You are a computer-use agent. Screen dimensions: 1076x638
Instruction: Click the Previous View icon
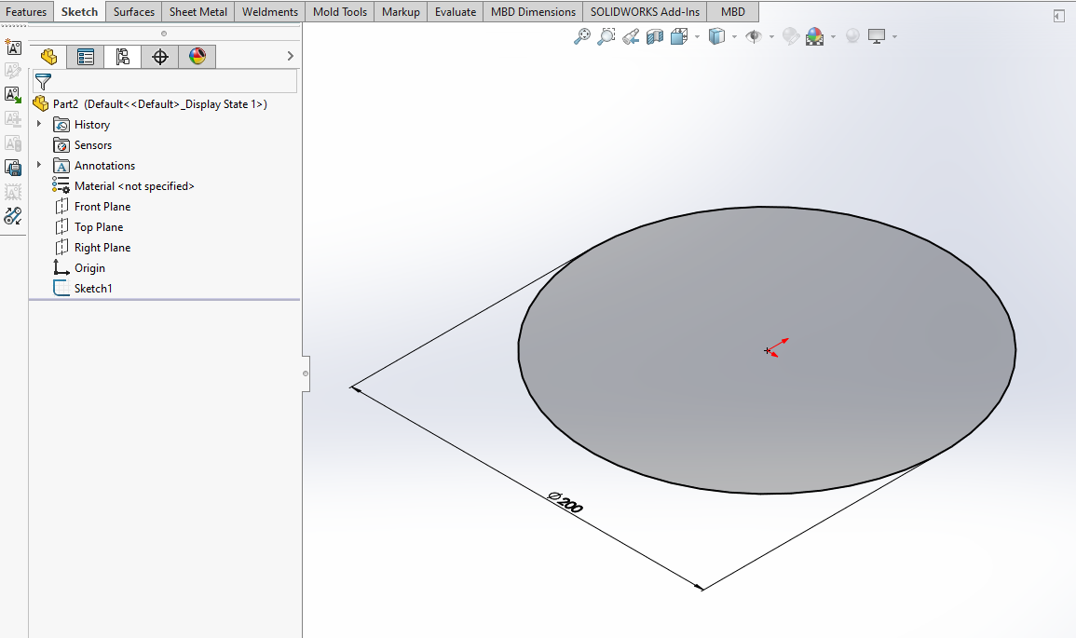click(x=631, y=36)
